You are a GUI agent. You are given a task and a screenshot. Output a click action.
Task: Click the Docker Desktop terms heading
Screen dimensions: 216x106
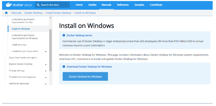click(79, 36)
